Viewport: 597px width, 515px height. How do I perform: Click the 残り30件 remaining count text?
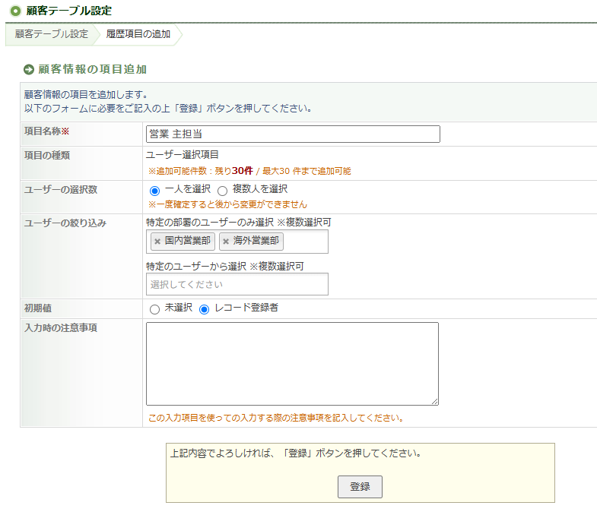pos(233,171)
